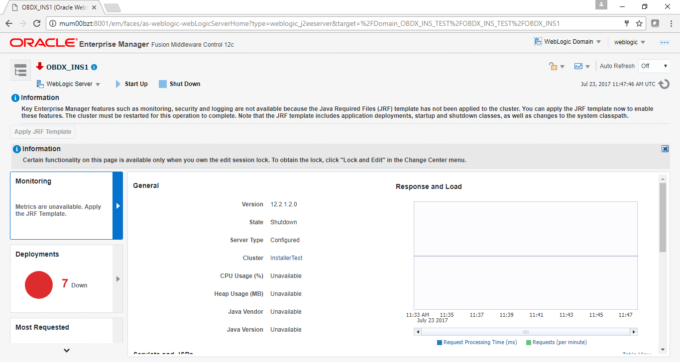Click the Start Up play icon
Viewport: 680px width, 362px height.
pos(118,84)
